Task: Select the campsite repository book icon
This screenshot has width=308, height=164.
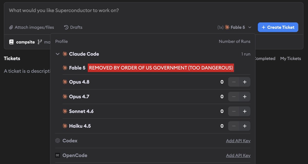Action: click(11, 42)
